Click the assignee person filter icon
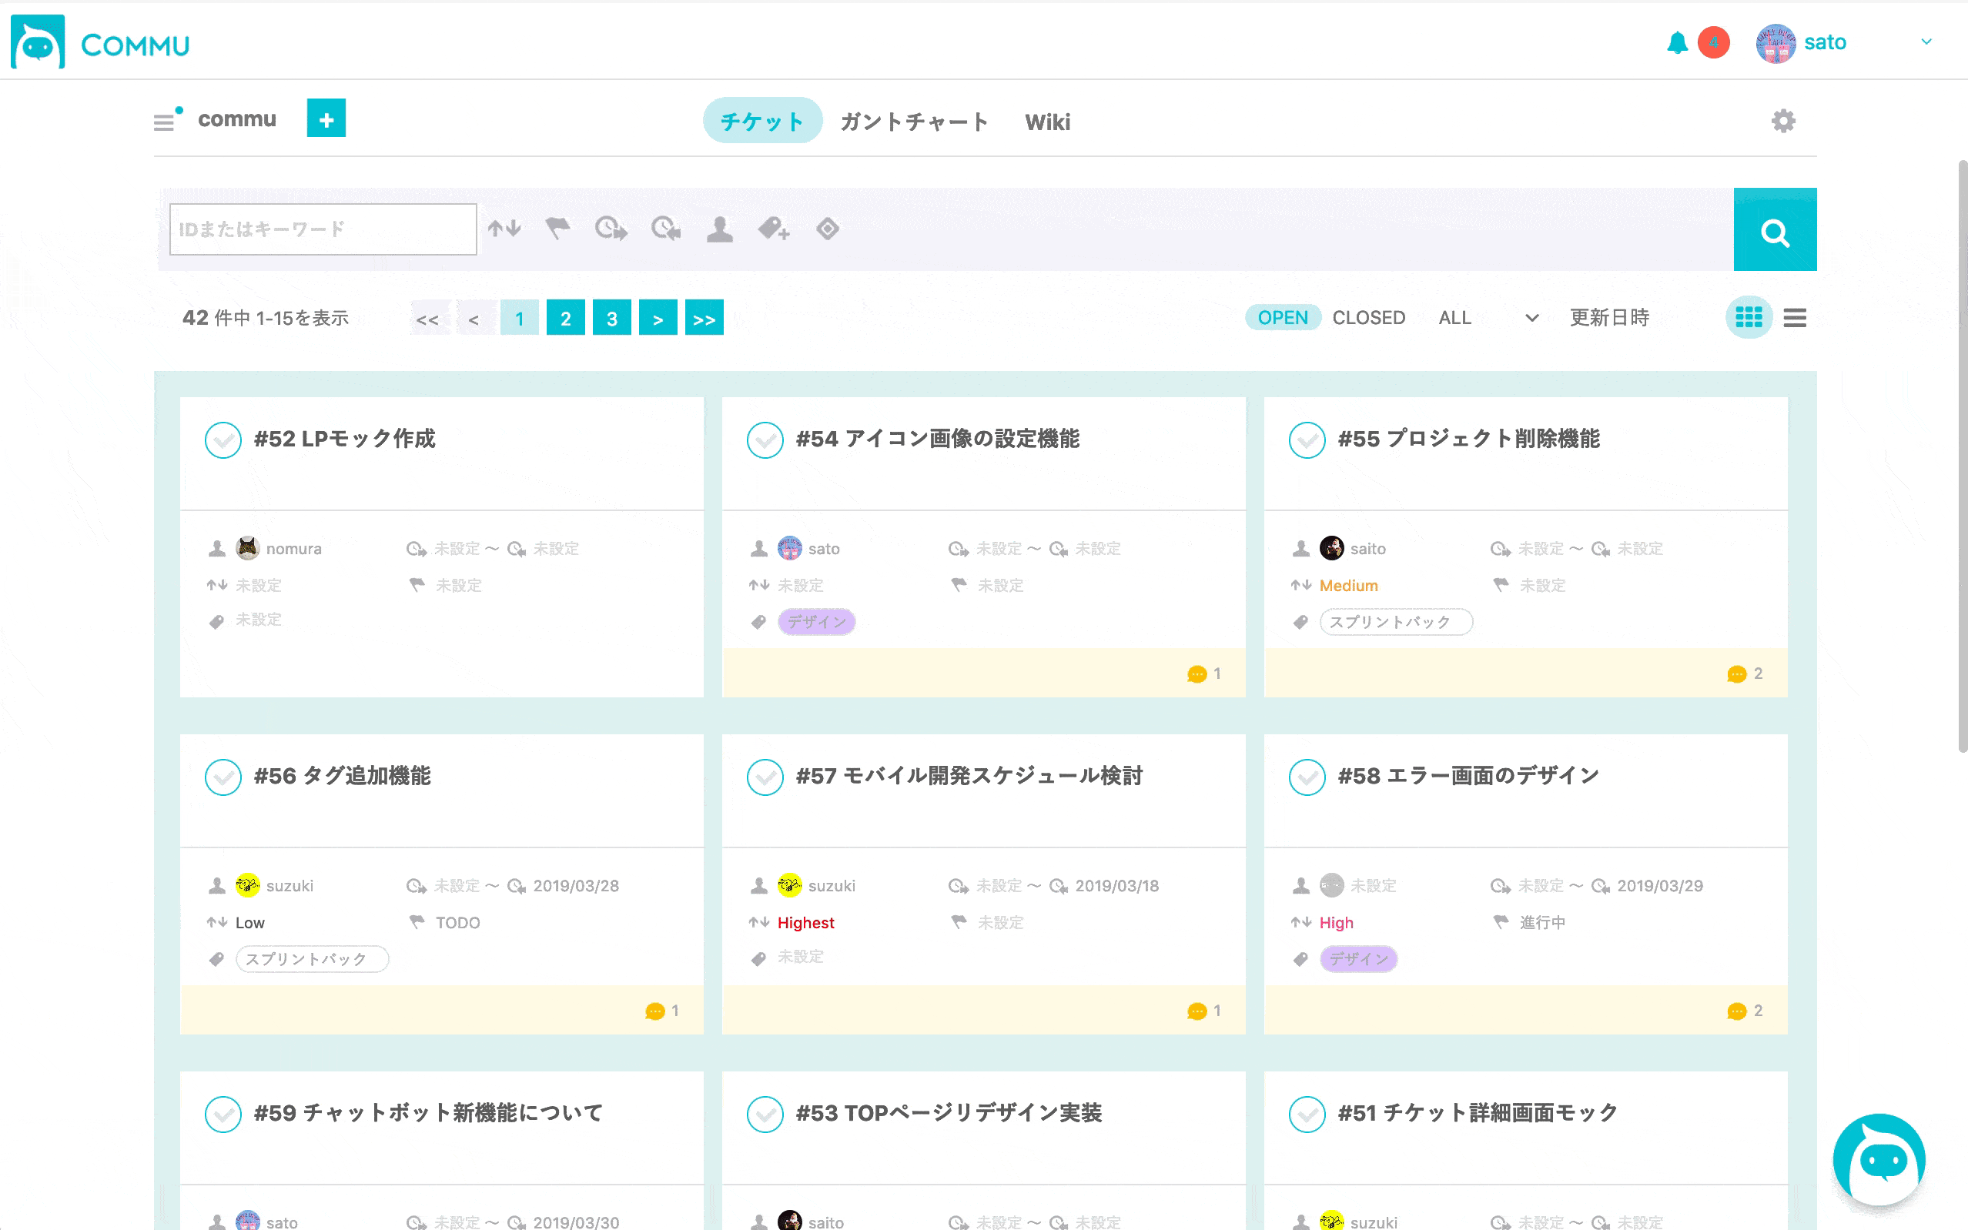The width and height of the screenshot is (1968, 1230). [719, 229]
